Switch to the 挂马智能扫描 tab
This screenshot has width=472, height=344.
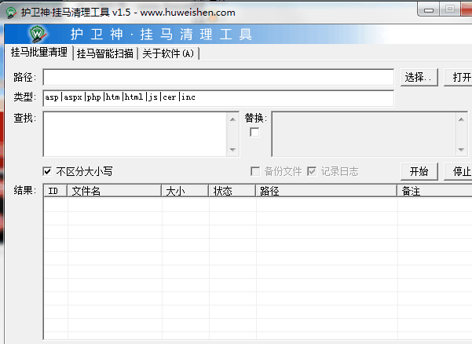[104, 53]
